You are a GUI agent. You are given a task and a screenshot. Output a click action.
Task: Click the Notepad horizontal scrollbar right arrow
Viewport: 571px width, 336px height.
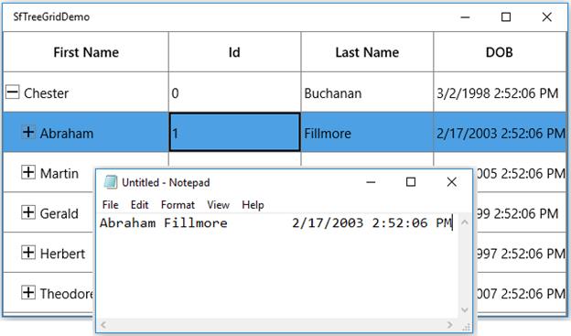pos(450,325)
